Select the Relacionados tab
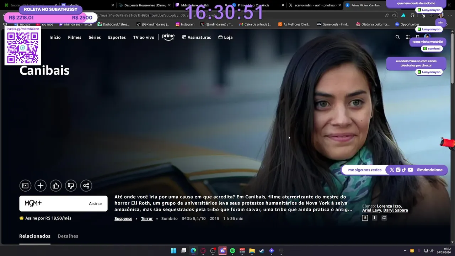Viewport: 455px width, 256px height. tap(35, 236)
